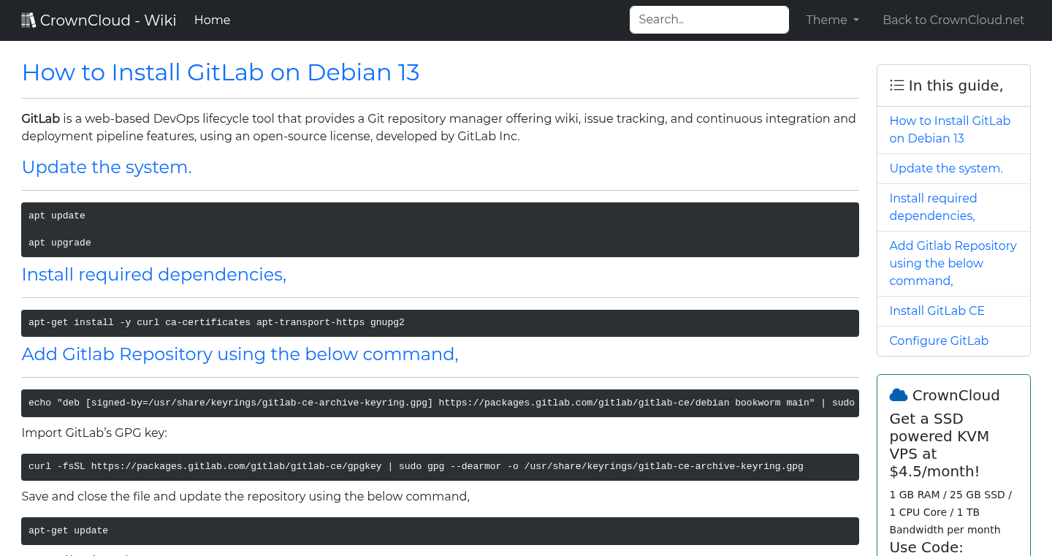Click the 'Install required dependencies,' article heading
This screenshot has width=1052, height=556.
[154, 274]
